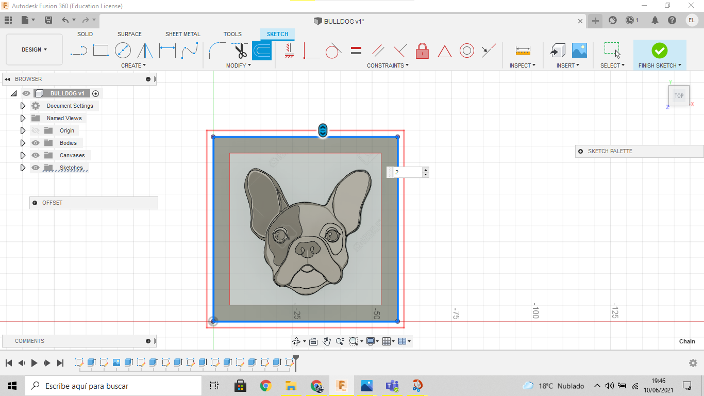Select the Center Diameter Circle tool
704x396 pixels.
pos(123,51)
